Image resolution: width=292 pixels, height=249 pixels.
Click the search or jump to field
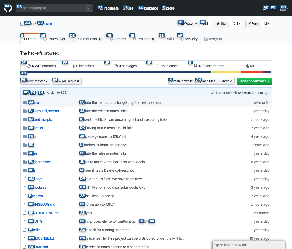54,8
